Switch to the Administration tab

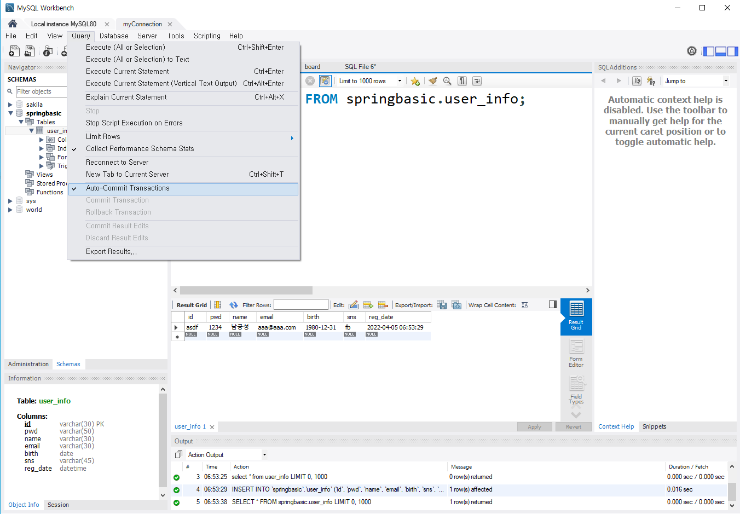(x=28, y=365)
